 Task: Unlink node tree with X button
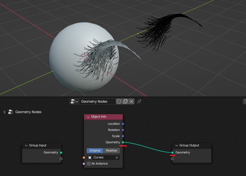coord(131,101)
